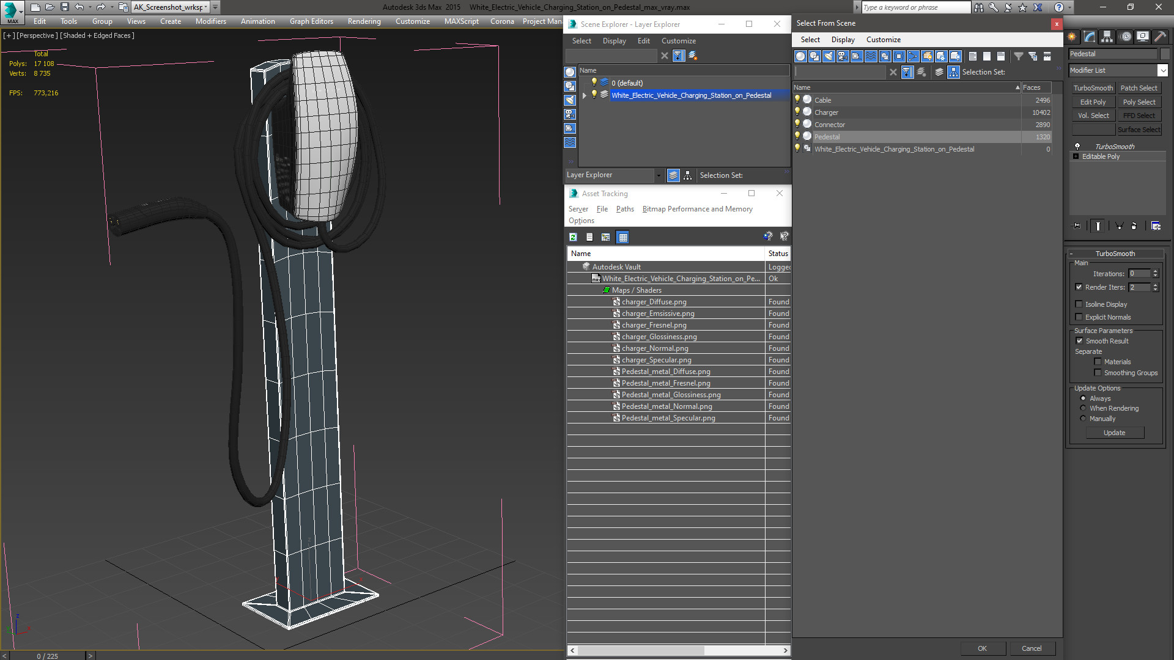The image size is (1174, 660).
Task: Click Select All icon in Select From Scene
Action: [x=973, y=56]
